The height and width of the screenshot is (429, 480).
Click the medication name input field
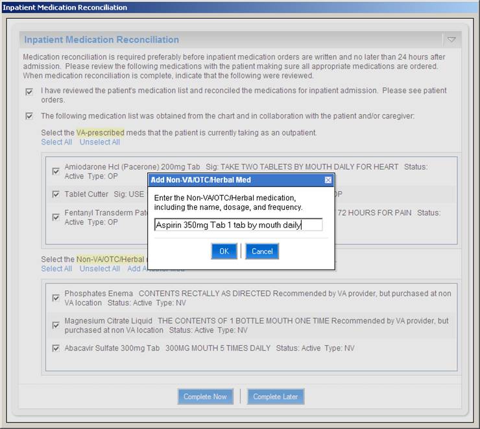238,225
